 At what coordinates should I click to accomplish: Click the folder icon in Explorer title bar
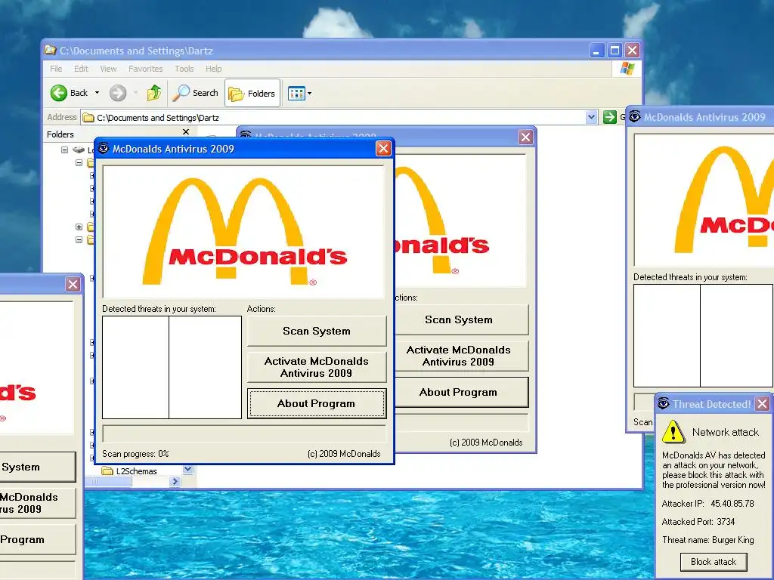click(51, 50)
